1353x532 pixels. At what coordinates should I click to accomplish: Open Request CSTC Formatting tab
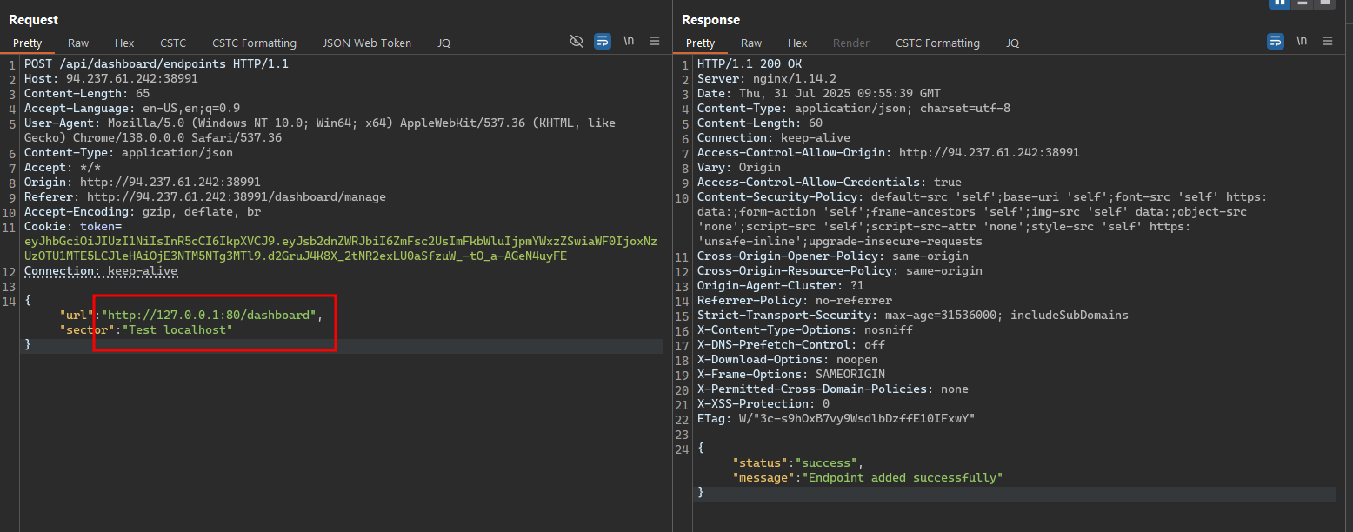pos(254,43)
